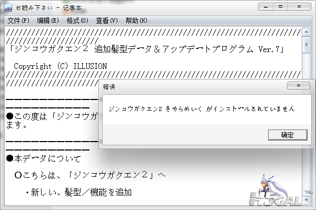The height and width of the screenshot is (210, 316).
Task: Open the 编辑(E) menu
Action: click(x=48, y=21)
